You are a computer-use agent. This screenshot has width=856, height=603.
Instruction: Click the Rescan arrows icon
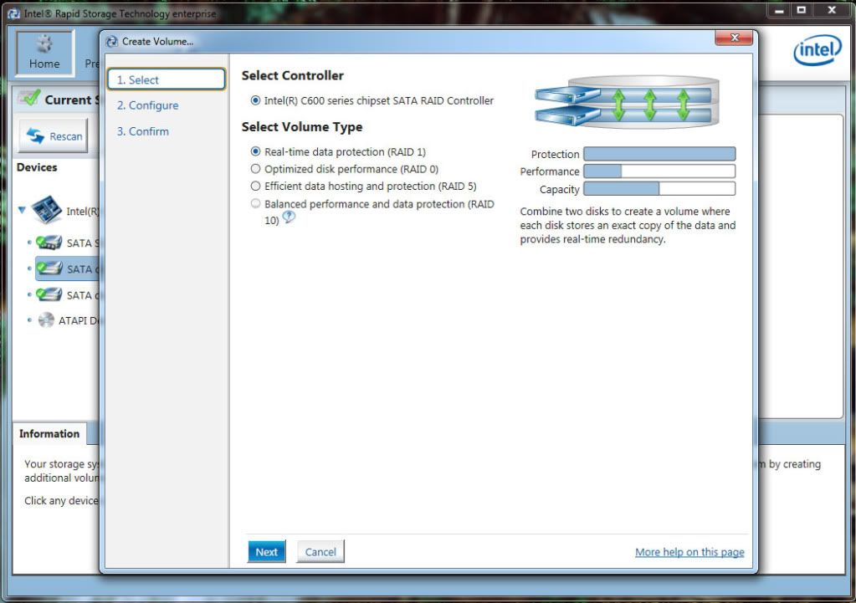pos(35,135)
